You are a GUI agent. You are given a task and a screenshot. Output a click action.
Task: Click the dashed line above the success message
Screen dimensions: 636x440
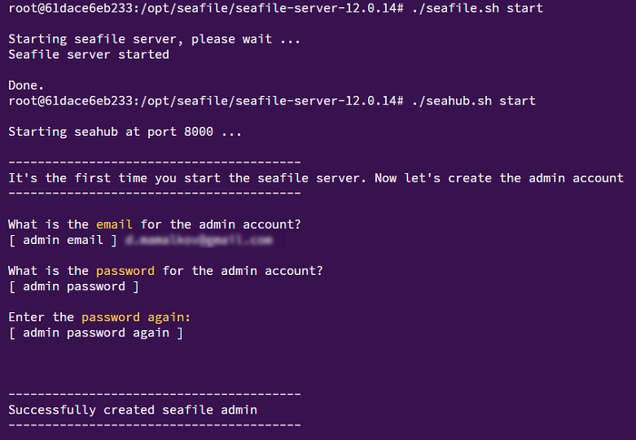pyautogui.click(x=154, y=394)
